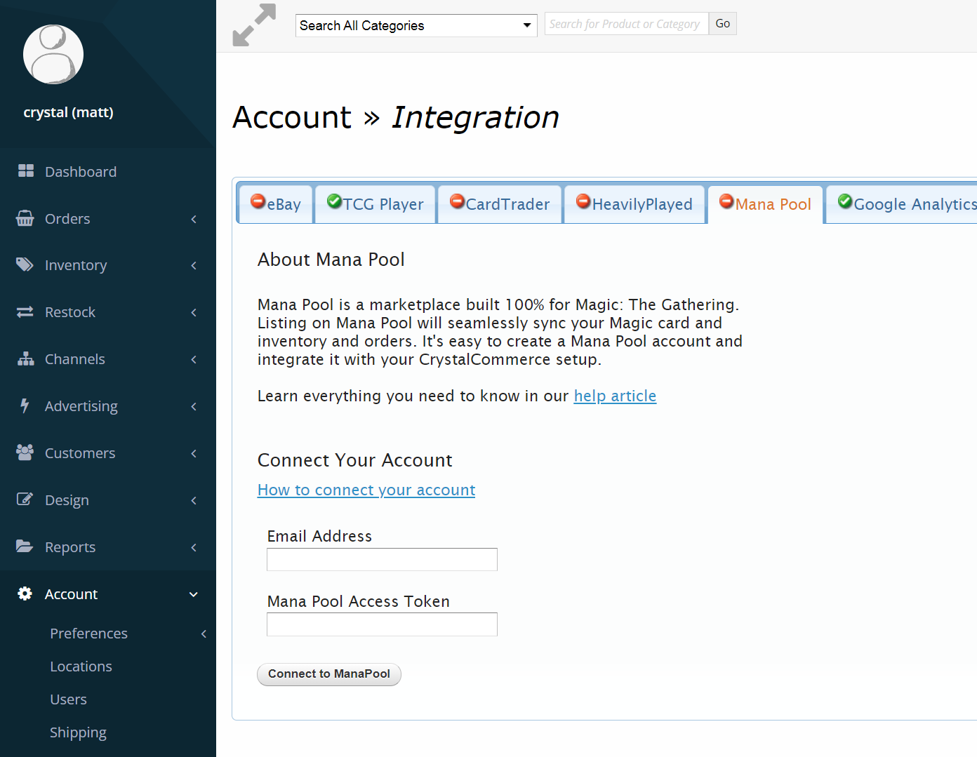977x757 pixels.
Task: Click the Connect to ManaPool button
Action: coord(329,674)
